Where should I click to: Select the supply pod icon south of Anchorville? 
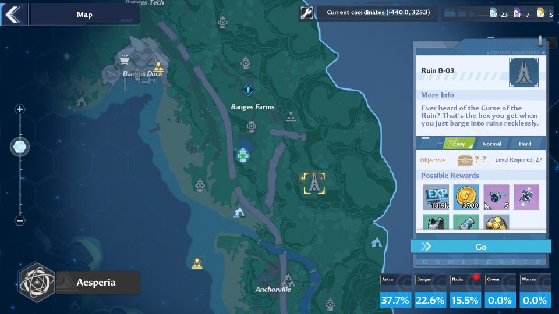(330, 304)
